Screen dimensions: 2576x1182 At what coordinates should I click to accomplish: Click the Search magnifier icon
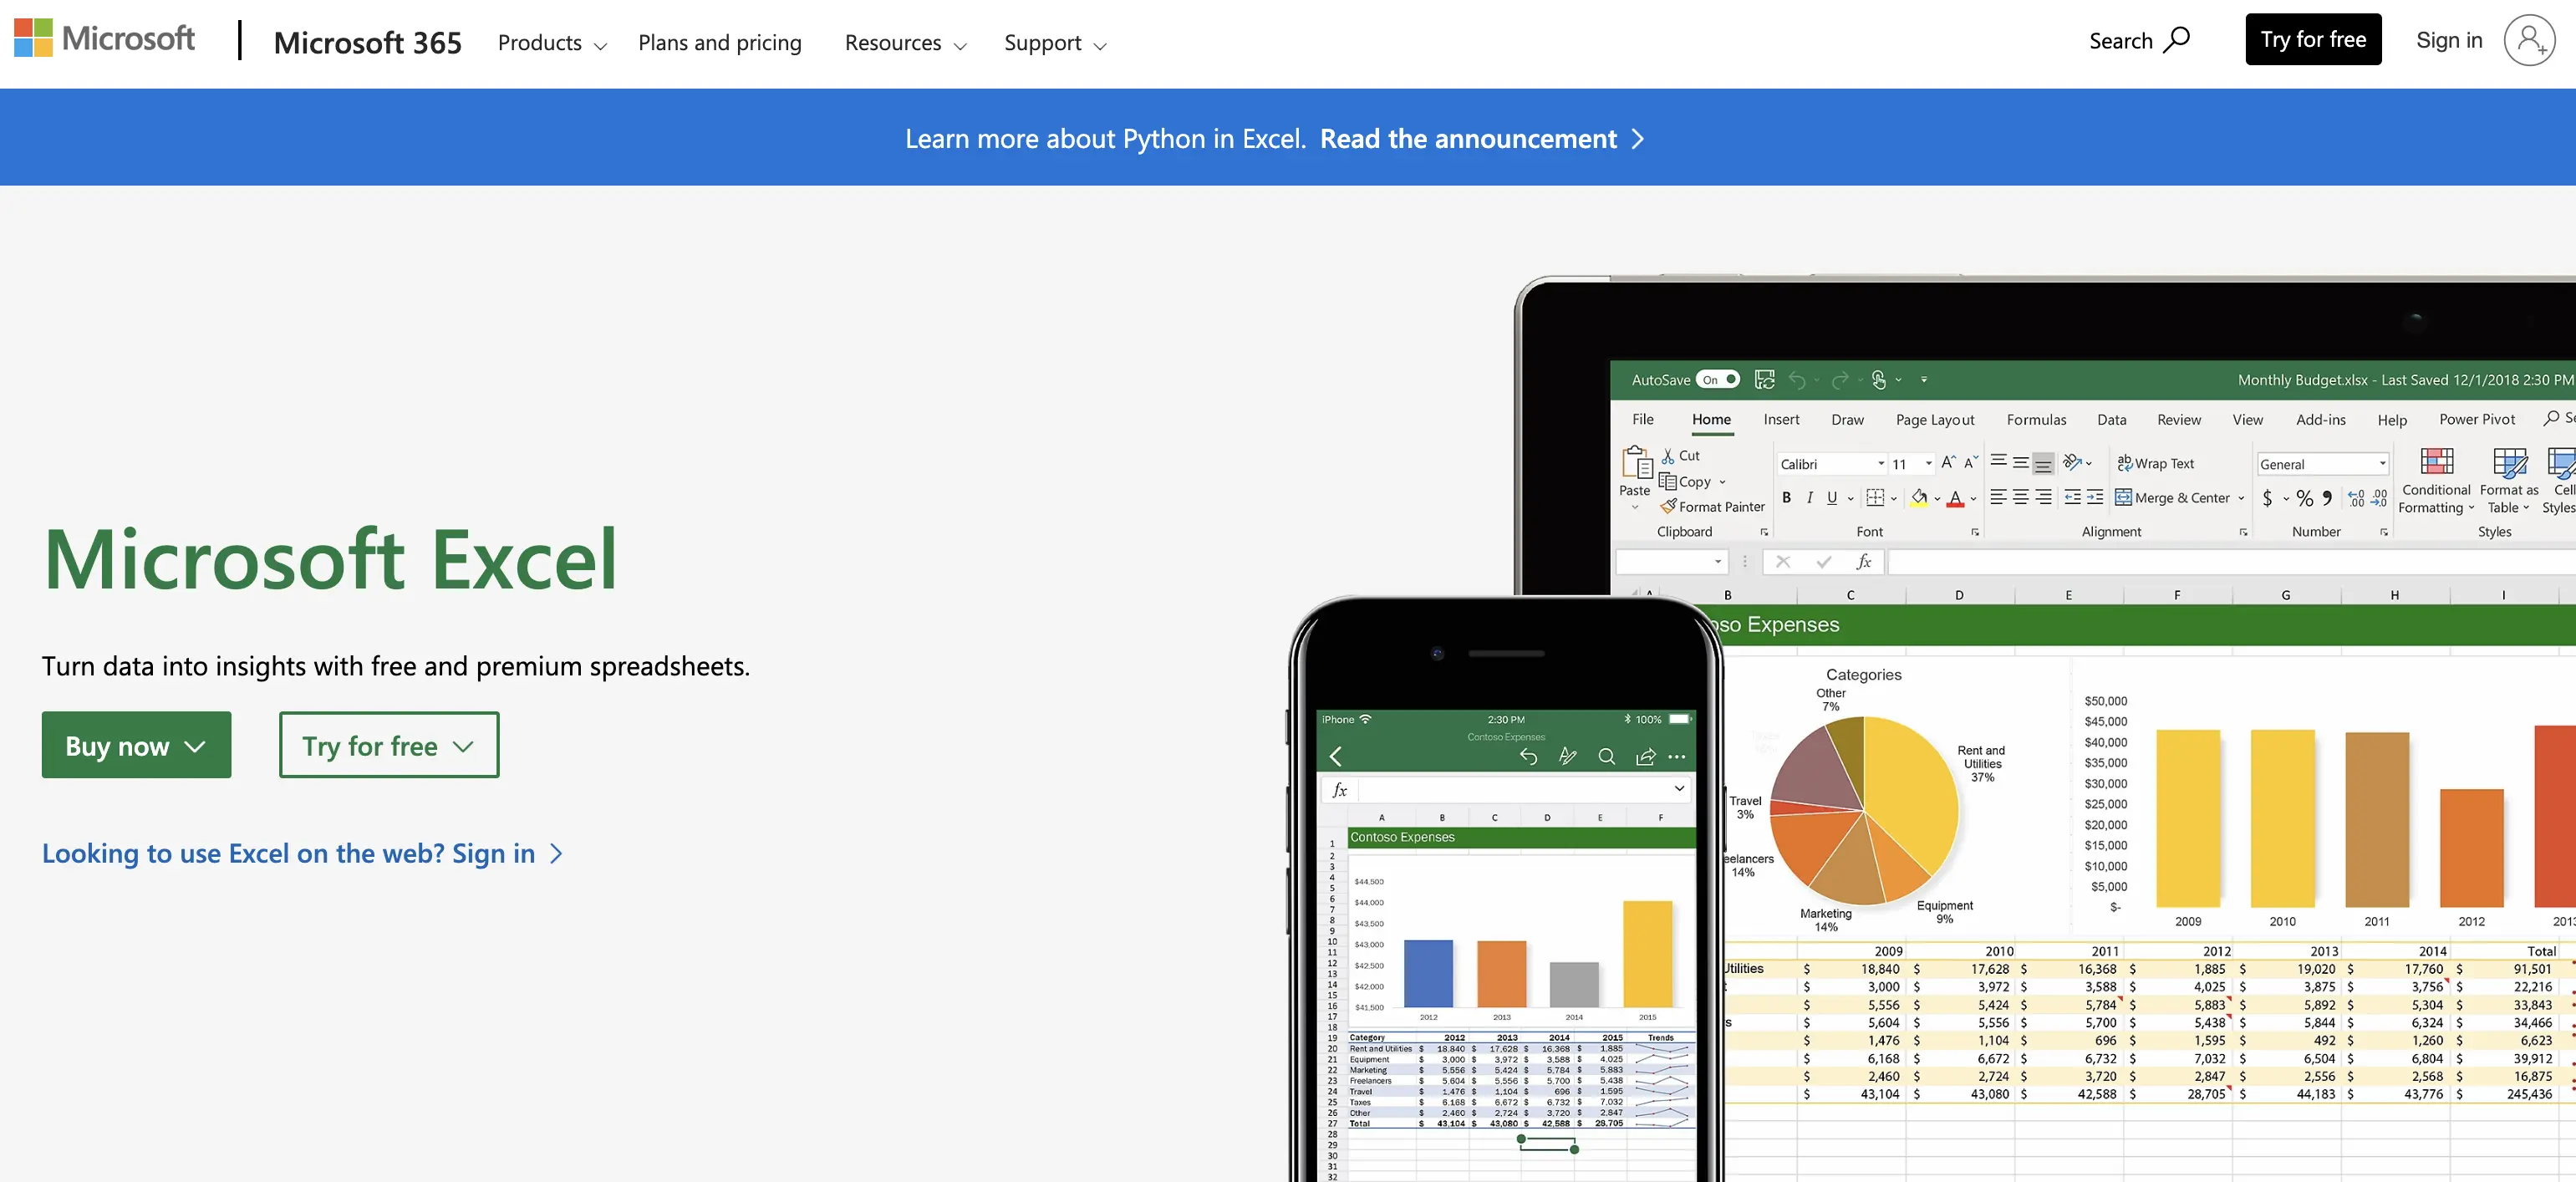[2177, 40]
